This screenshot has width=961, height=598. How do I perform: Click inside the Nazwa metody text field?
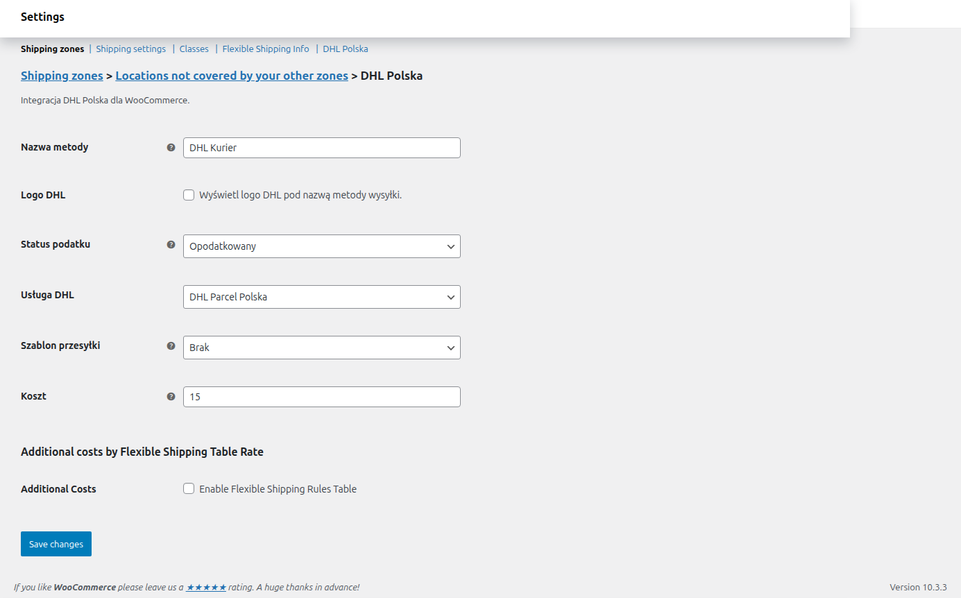pos(321,147)
